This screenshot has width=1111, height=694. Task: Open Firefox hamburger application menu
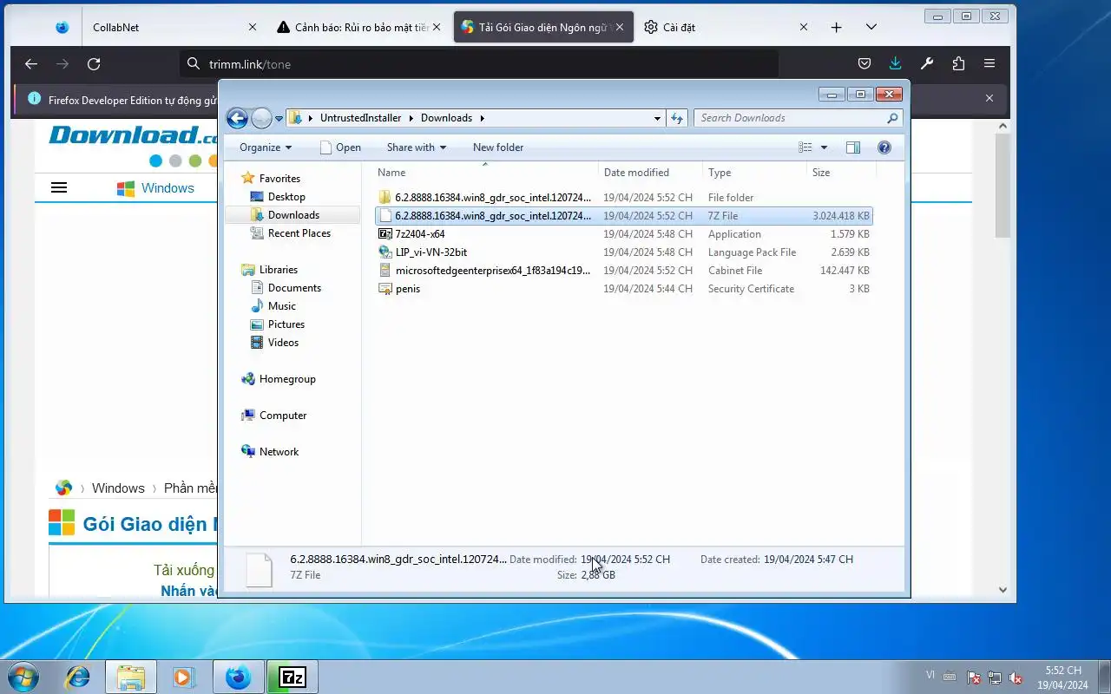(989, 63)
